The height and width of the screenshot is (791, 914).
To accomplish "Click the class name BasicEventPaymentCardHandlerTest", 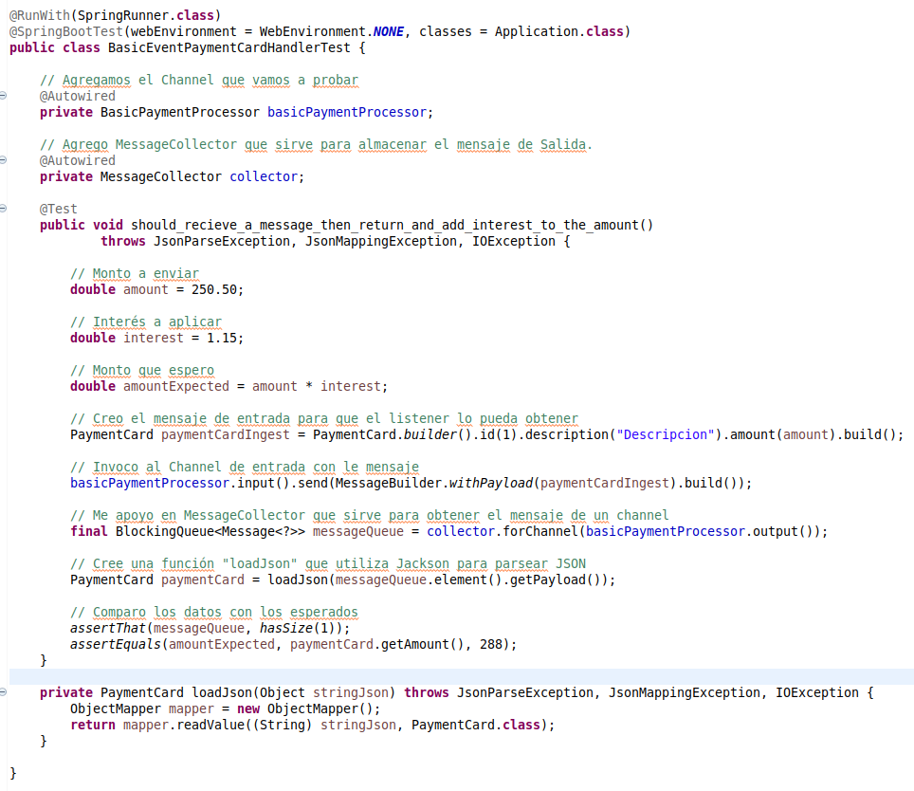I will tap(229, 47).
